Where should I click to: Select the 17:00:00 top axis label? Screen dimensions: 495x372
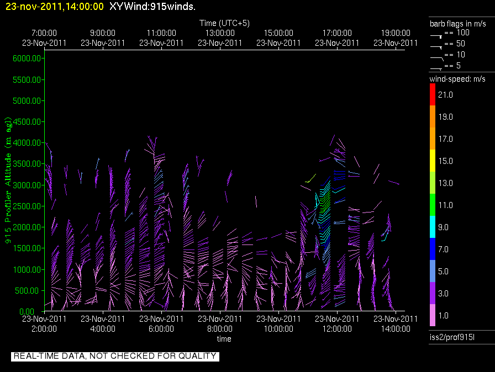tap(337, 33)
